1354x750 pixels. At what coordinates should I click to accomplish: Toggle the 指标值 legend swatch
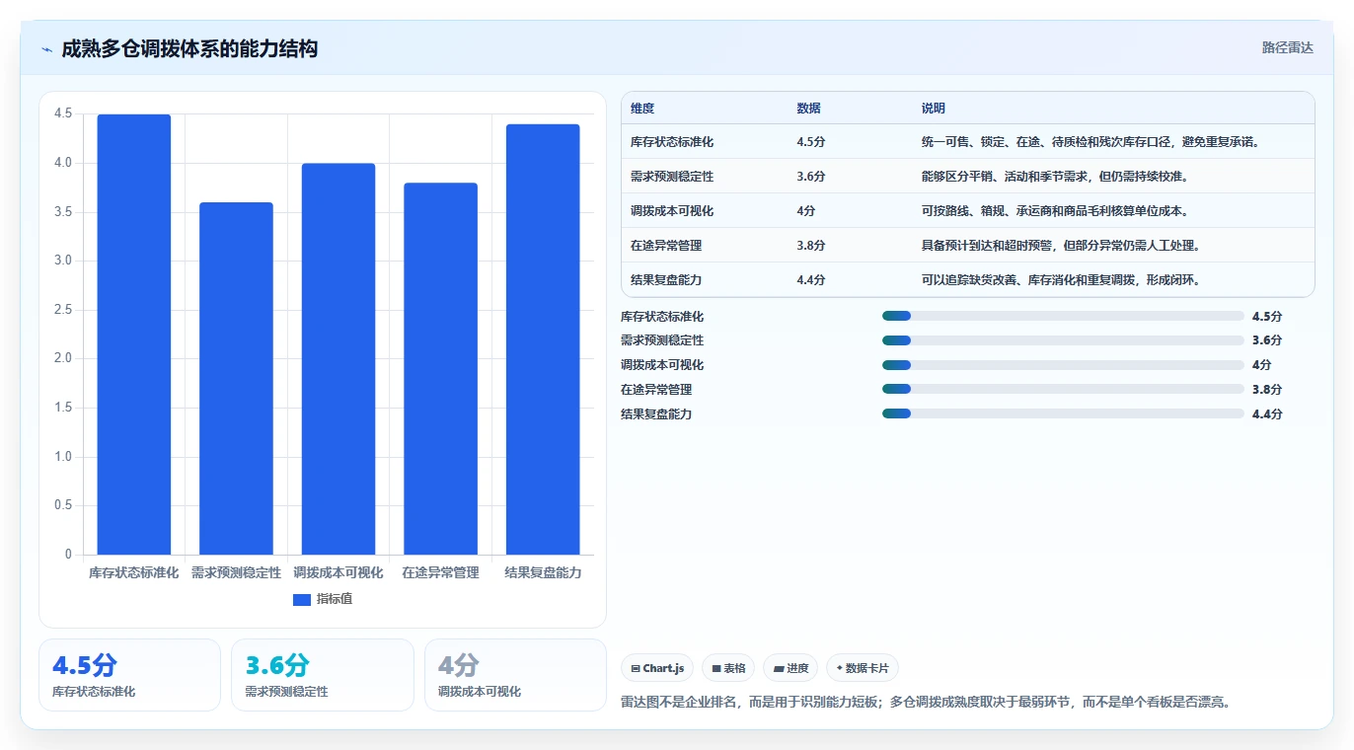point(302,599)
